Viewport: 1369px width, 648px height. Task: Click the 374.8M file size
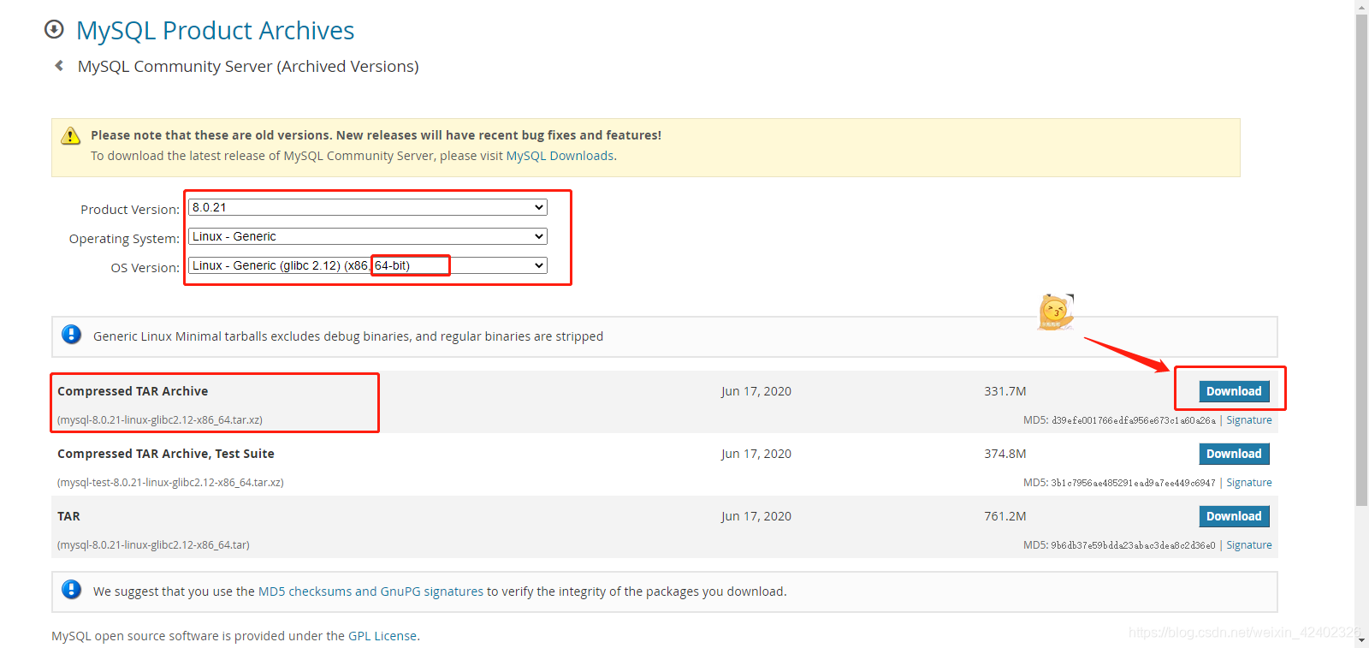point(1005,454)
